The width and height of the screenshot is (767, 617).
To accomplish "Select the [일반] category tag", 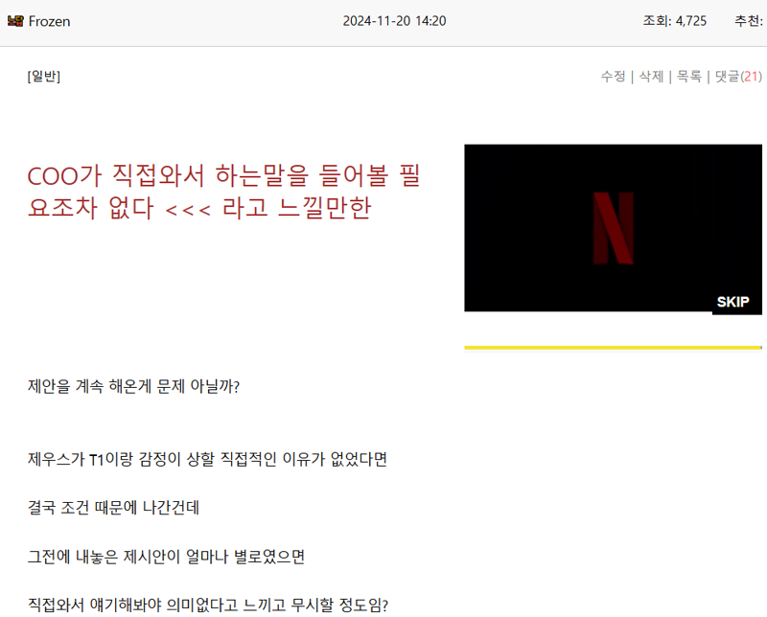I will [x=43, y=77].
